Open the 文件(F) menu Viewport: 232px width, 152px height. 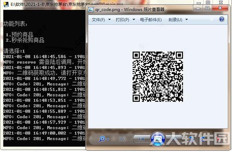pyautogui.click(x=98, y=20)
